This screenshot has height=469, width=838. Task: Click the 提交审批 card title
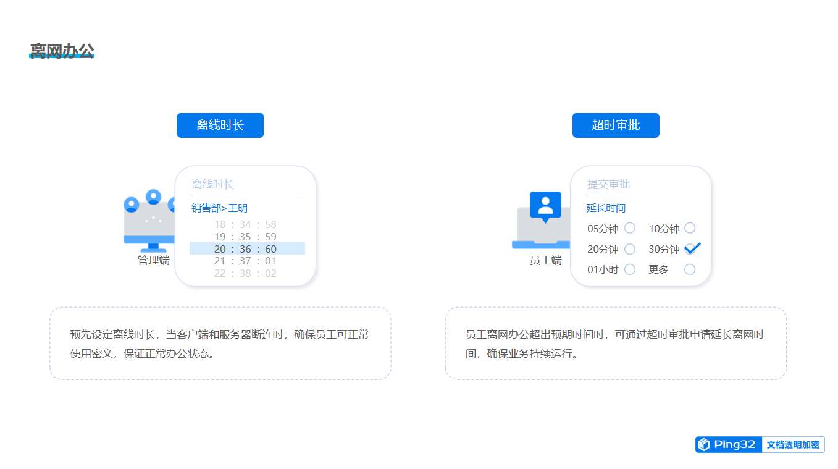(x=608, y=184)
